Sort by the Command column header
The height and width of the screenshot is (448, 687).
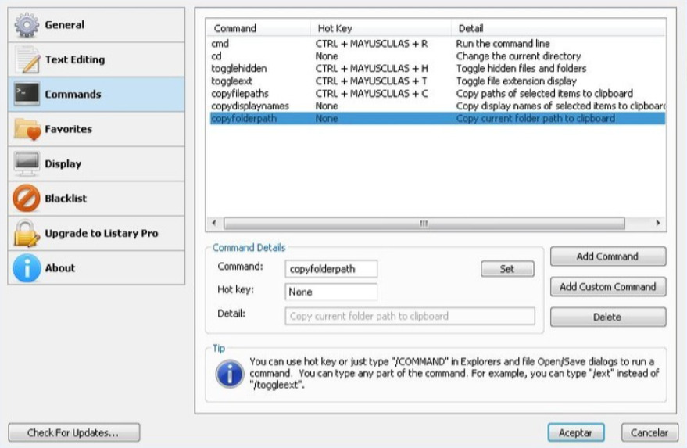[x=259, y=28]
